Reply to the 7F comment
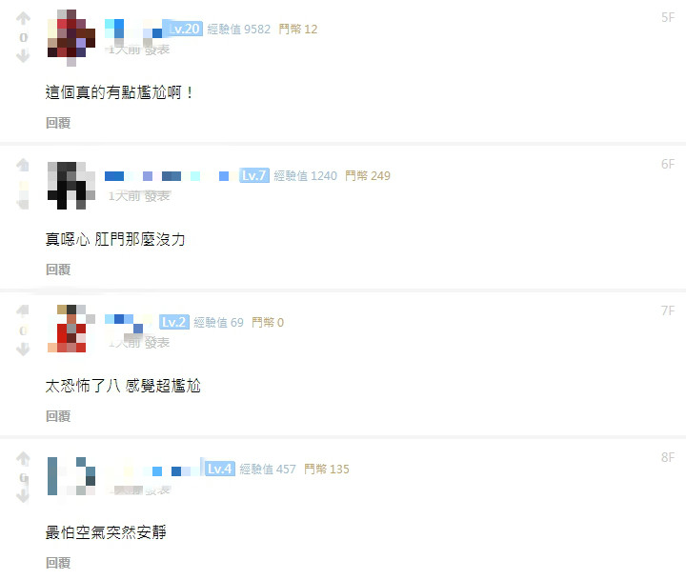This screenshot has height=580, width=686. (x=58, y=416)
